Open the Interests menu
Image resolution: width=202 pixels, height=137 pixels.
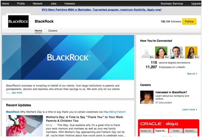70,4
